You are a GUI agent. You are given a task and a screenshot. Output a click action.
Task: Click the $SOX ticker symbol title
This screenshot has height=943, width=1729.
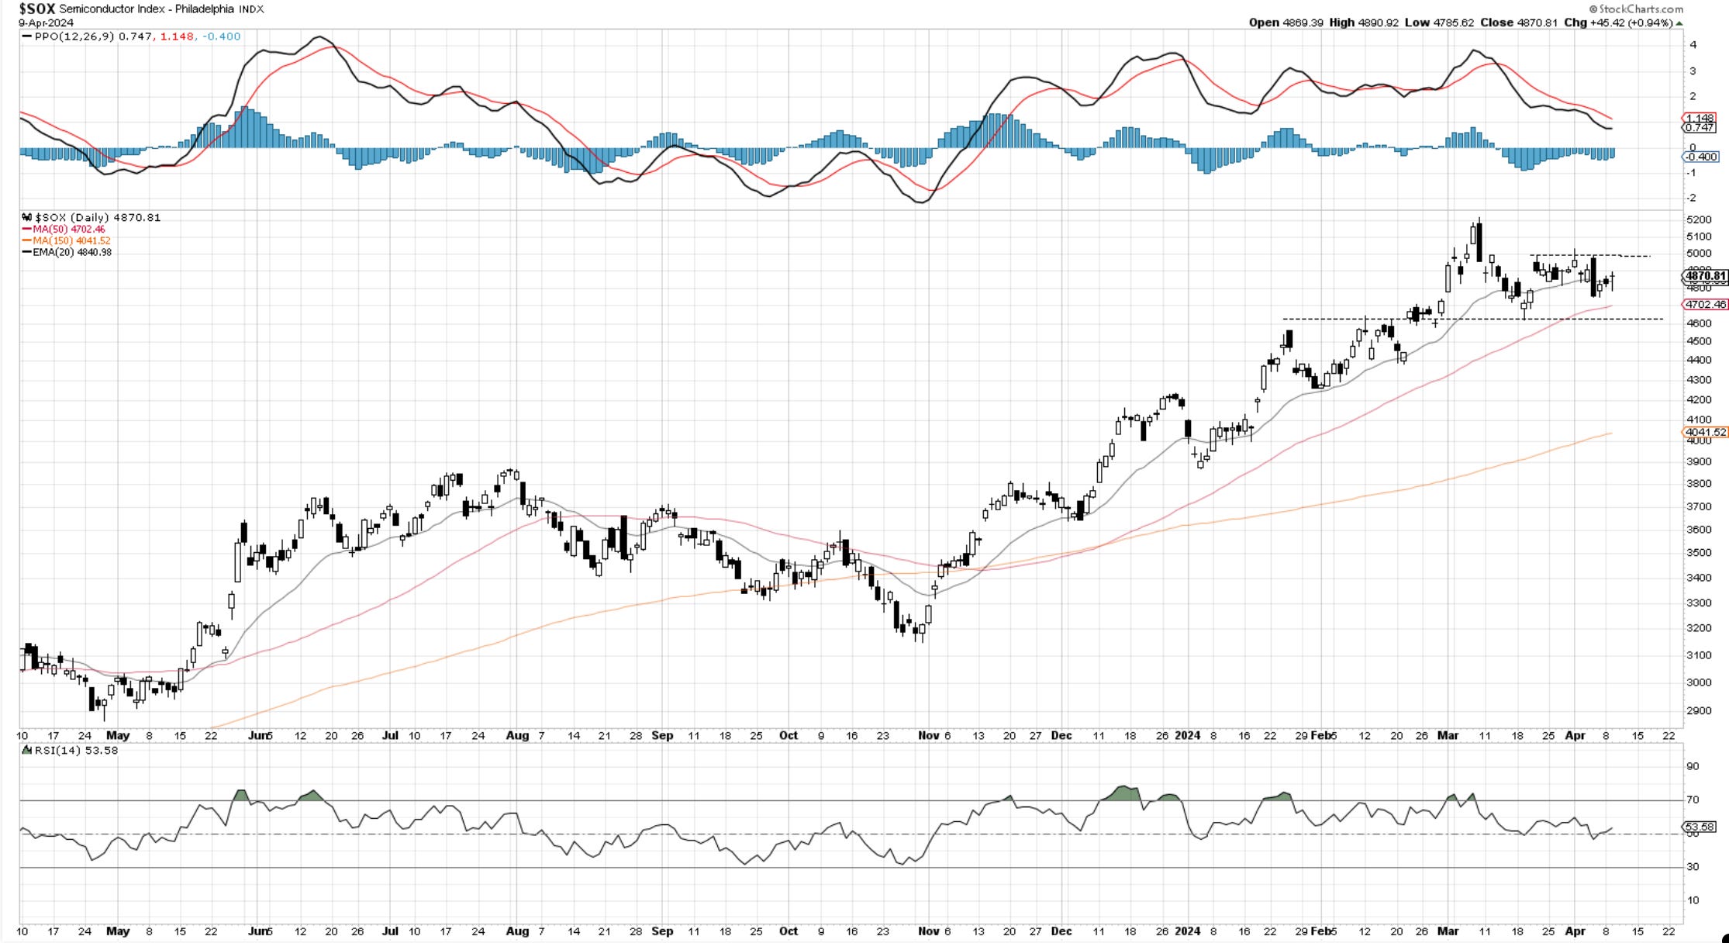37,9
